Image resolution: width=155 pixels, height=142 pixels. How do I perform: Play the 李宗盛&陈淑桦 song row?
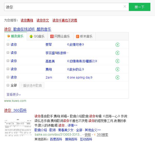coord(118,53)
